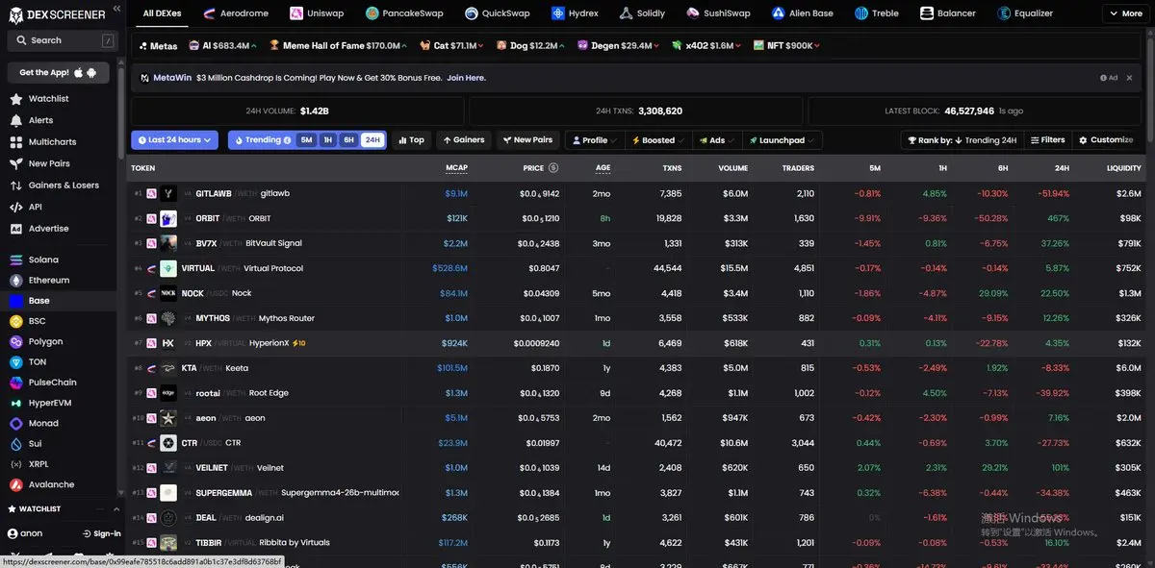Collapse the sidebar with the double-chevron icon
Viewport: 1155px width, 568px height.
116,8
